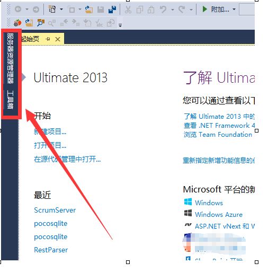The width and height of the screenshot is (268, 272).
Task: Open the 工具箱 side tab
Action: pos(10,99)
